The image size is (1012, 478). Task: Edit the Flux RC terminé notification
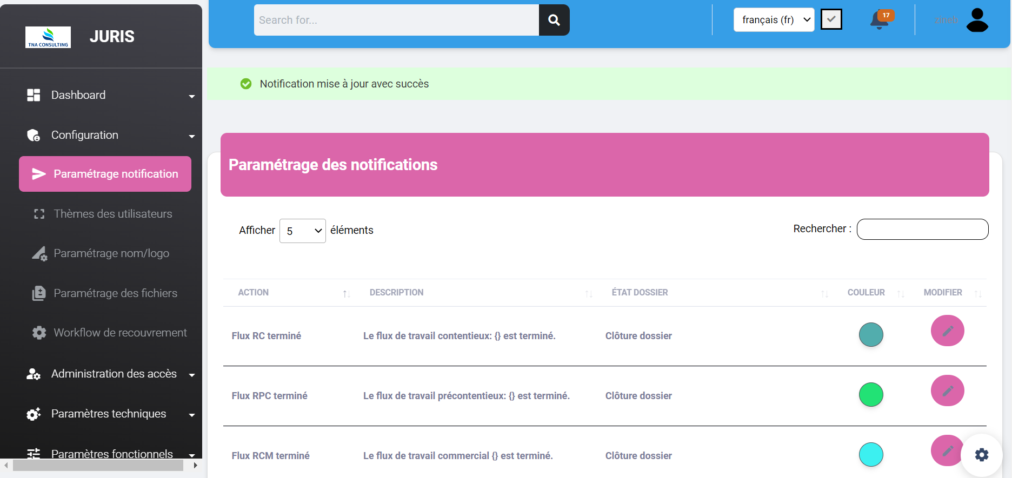[947, 331]
